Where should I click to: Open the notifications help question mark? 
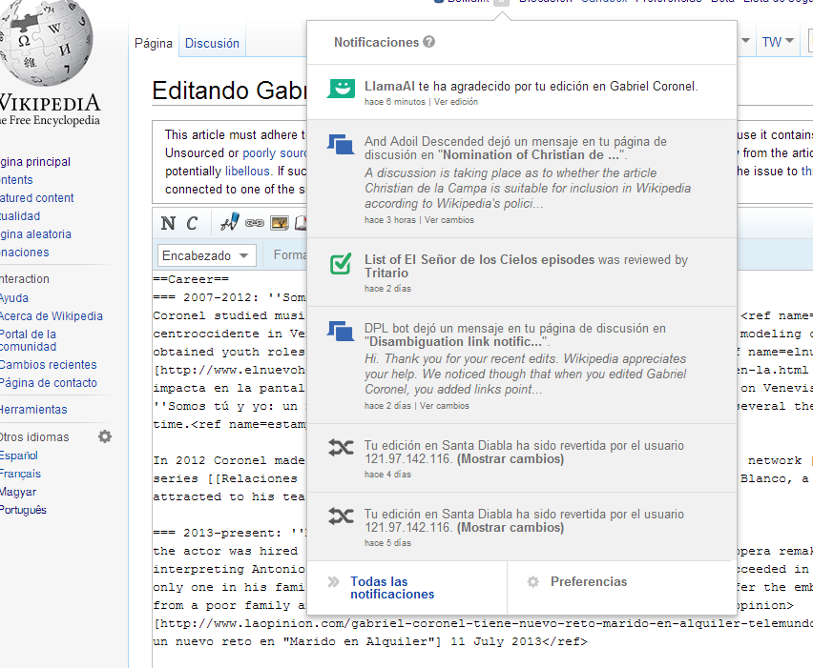point(428,42)
